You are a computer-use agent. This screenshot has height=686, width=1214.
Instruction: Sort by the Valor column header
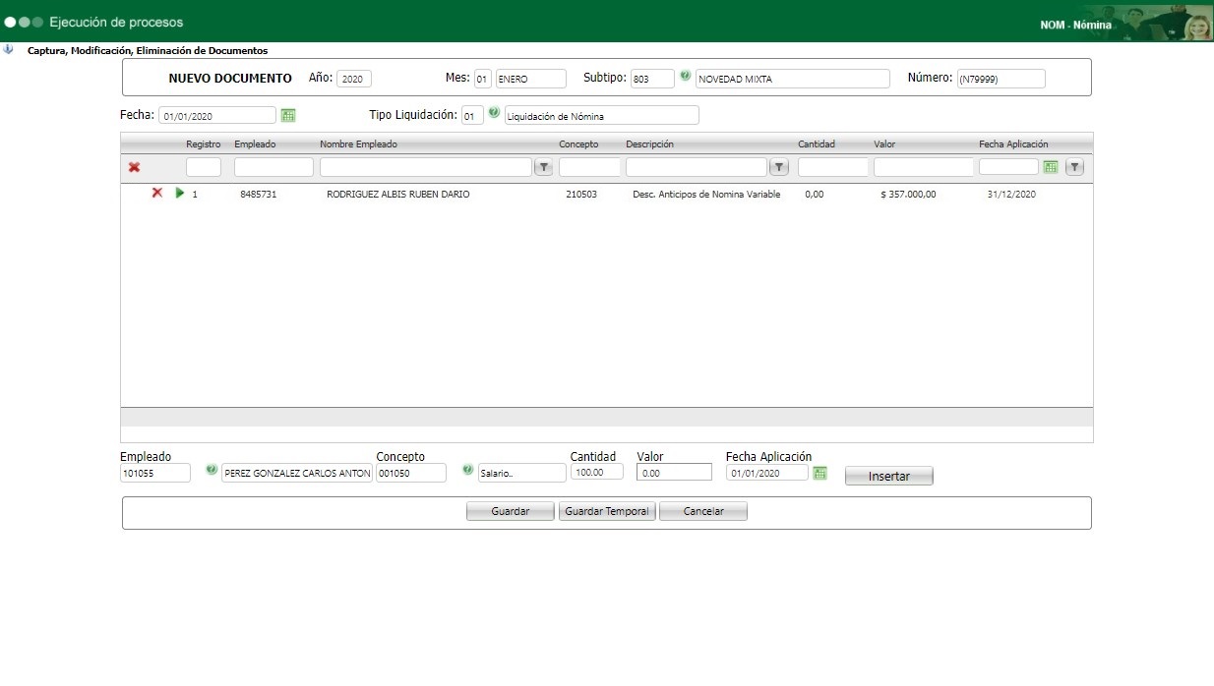[x=884, y=144]
